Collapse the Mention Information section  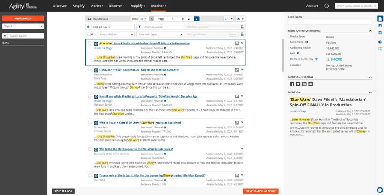coord(370,31)
